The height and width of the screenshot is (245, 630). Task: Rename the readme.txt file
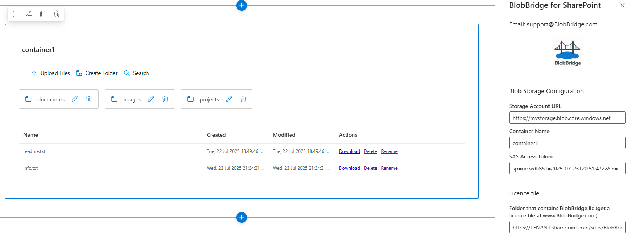389,151
